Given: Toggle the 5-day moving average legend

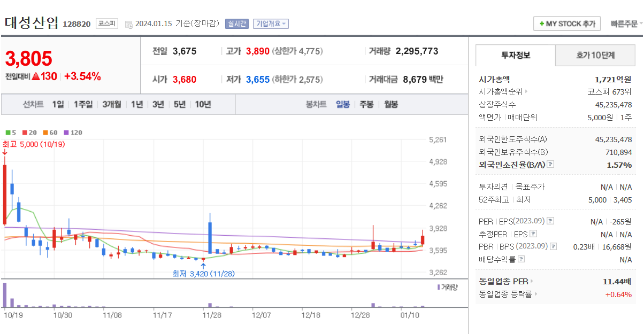Looking at the screenshot, I should [x=11, y=133].
